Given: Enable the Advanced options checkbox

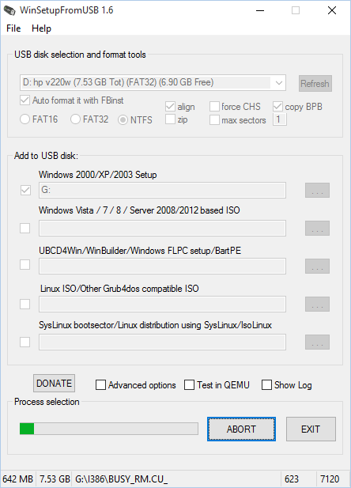Looking at the screenshot, I should click(101, 384).
